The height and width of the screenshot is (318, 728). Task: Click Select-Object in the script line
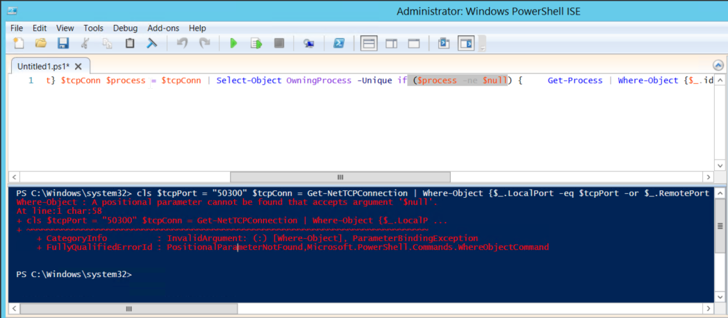click(x=249, y=81)
